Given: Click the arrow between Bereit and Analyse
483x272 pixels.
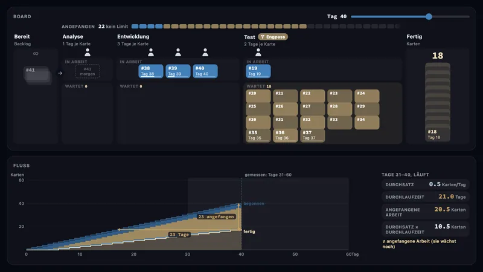Looking at the screenshot, I should [60, 73].
